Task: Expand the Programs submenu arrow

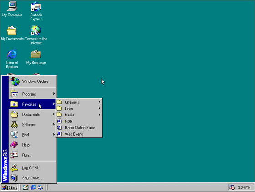Action: pyautogui.click(x=54, y=94)
